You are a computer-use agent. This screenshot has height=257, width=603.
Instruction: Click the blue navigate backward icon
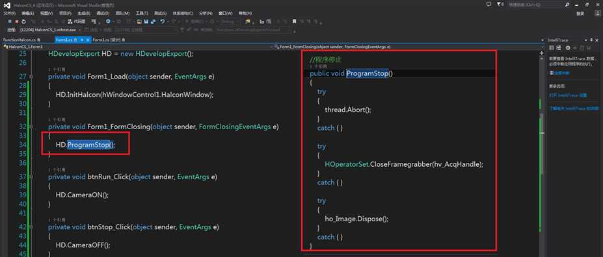(108, 21)
